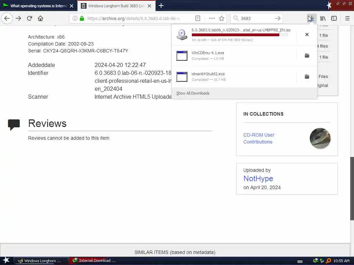Open containing folder for WinCDEmu-4.1.exe

pos(307,56)
